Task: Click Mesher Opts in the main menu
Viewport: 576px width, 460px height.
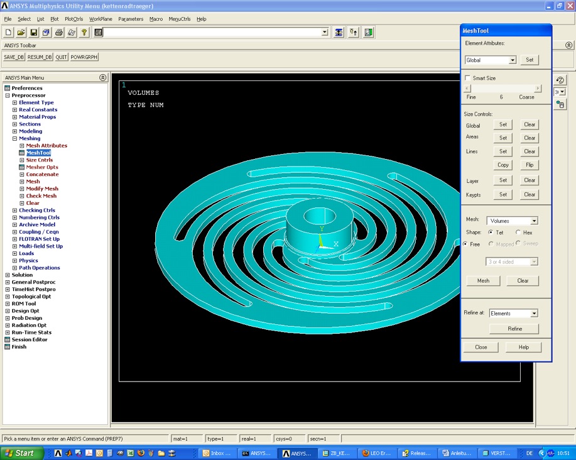Action: pyautogui.click(x=42, y=167)
